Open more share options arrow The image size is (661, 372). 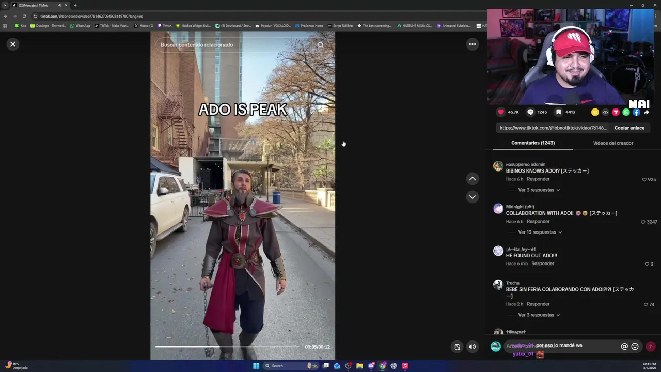coord(647,112)
